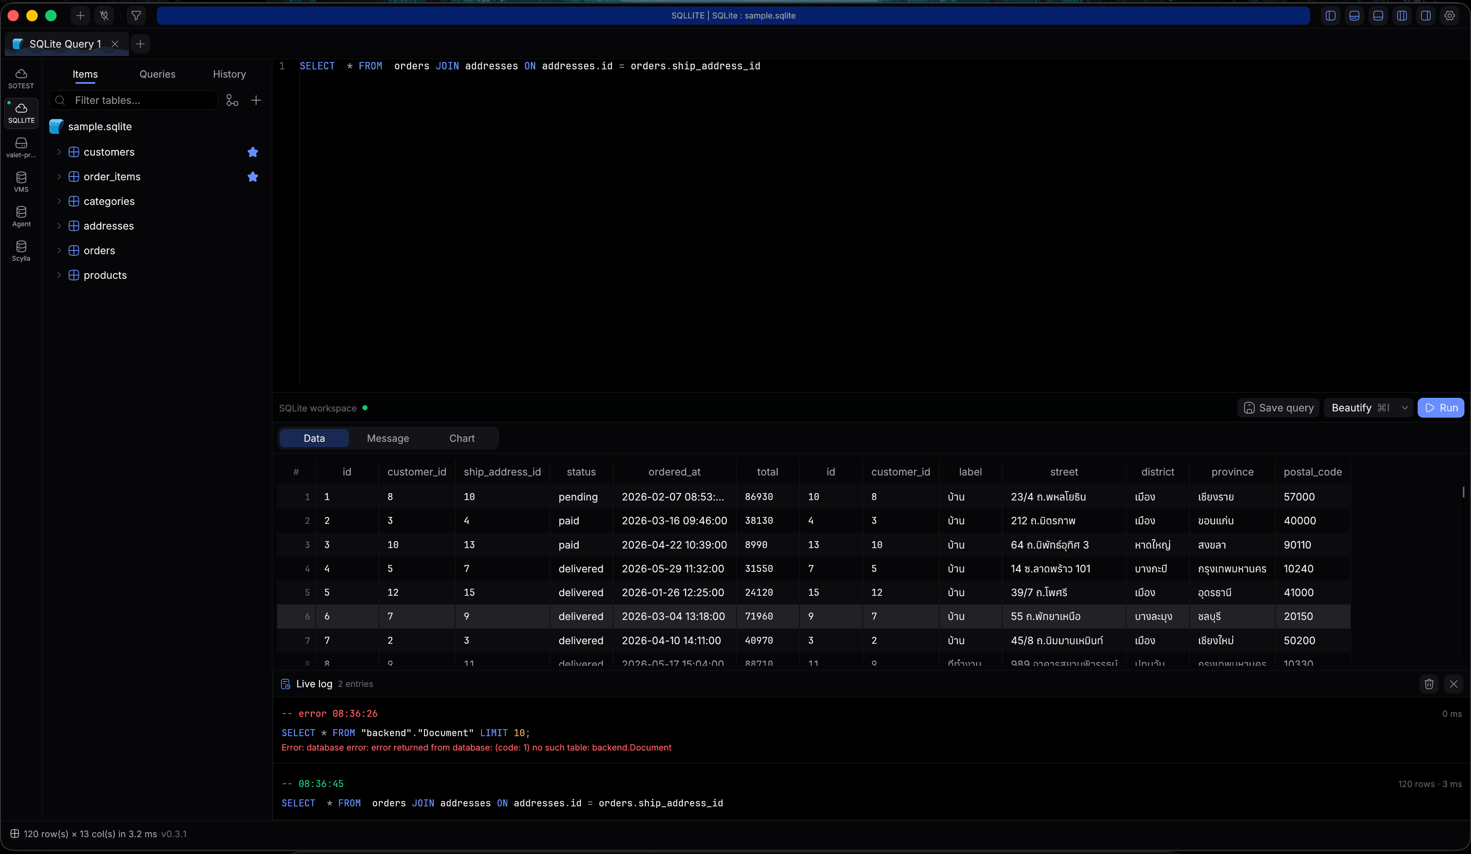Viewport: 1471px width, 854px height.
Task: Toggle the bottom result panel layout icon
Action: [x=1378, y=16]
